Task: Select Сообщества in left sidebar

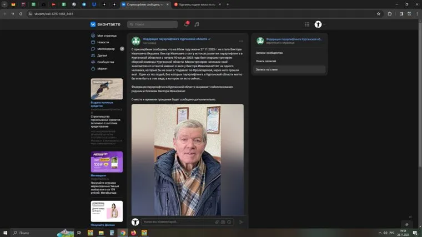Action: (x=105, y=62)
